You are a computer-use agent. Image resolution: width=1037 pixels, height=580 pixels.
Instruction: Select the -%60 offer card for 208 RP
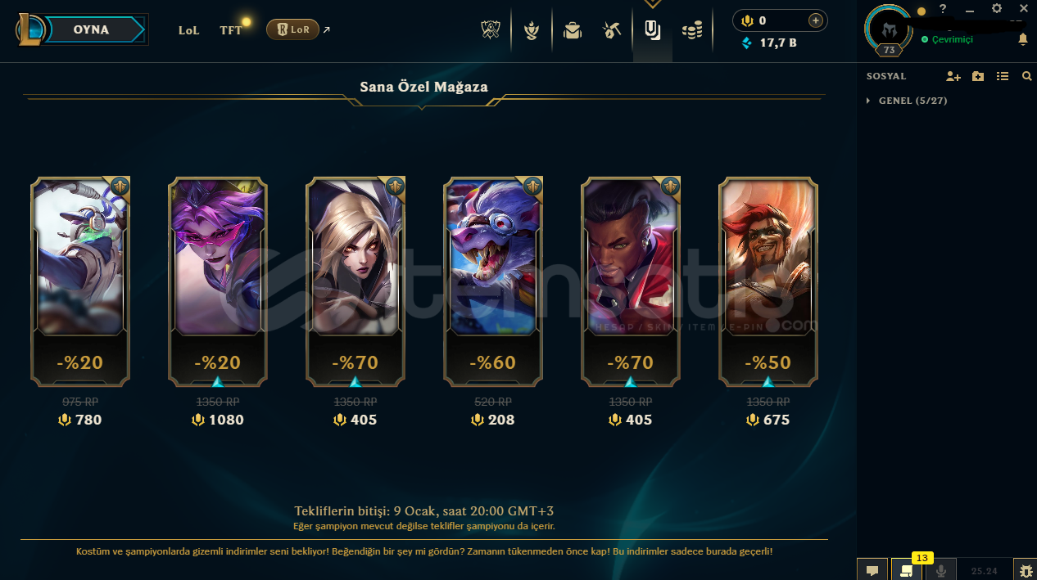(494, 282)
